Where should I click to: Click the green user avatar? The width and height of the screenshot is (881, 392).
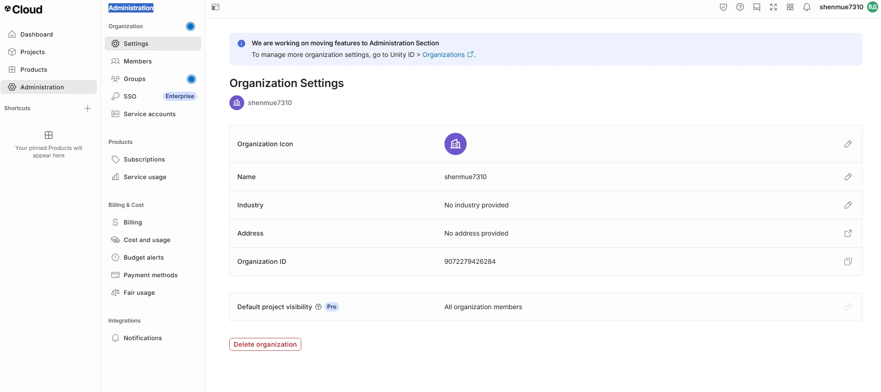(873, 7)
